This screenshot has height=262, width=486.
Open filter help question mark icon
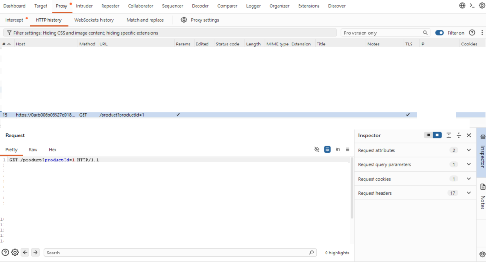tap(472, 33)
